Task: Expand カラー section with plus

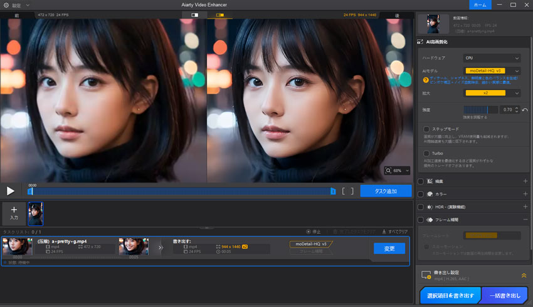Action: click(525, 194)
